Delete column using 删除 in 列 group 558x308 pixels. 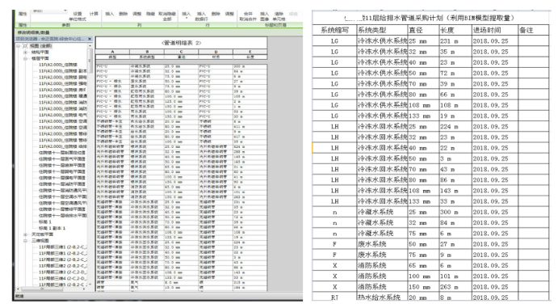[123, 14]
